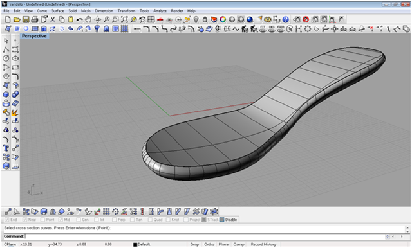Enable the Int osnap checkbox

[x=97, y=220]
